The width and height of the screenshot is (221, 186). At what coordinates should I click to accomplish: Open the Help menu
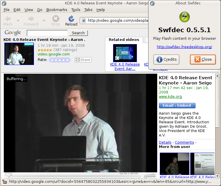(101, 10)
